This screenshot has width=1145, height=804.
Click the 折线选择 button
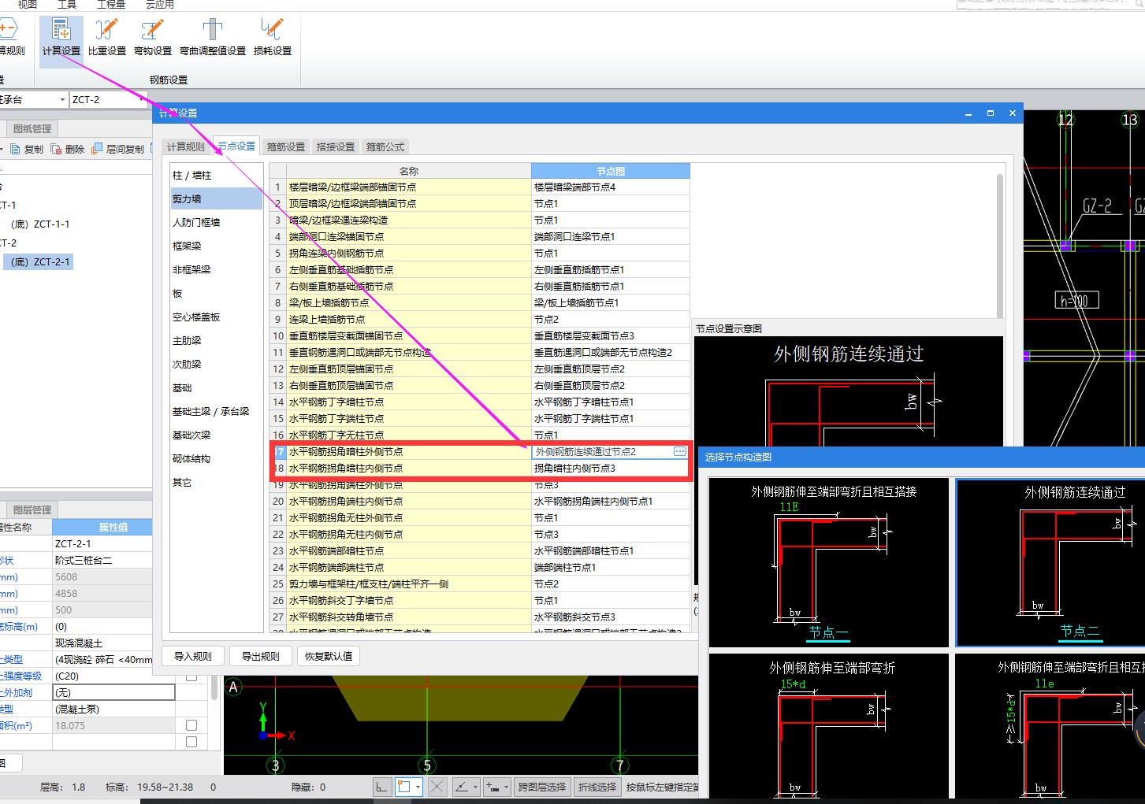[x=597, y=787]
